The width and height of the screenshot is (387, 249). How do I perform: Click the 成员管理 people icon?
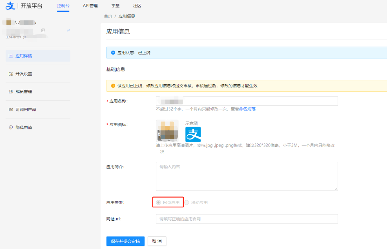11,92
